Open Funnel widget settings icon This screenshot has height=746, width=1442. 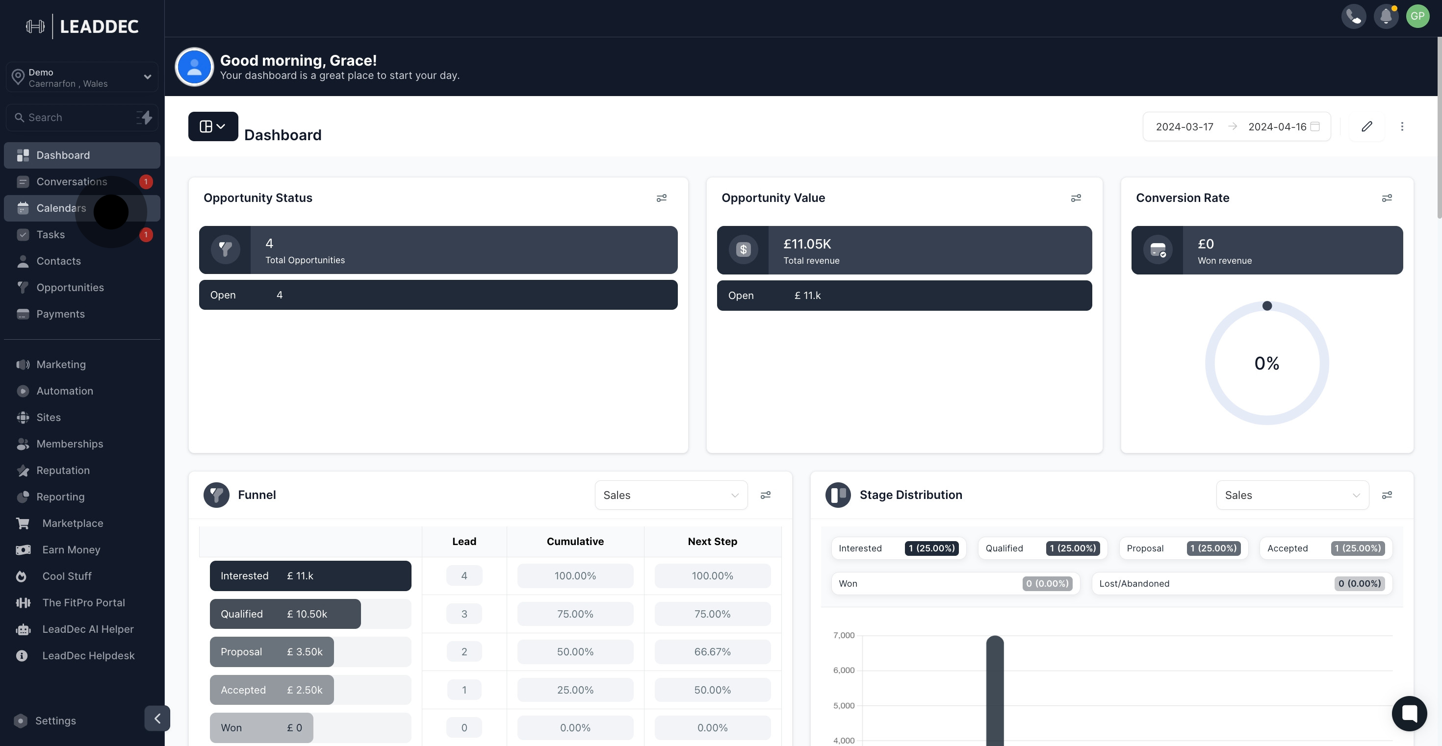765,495
